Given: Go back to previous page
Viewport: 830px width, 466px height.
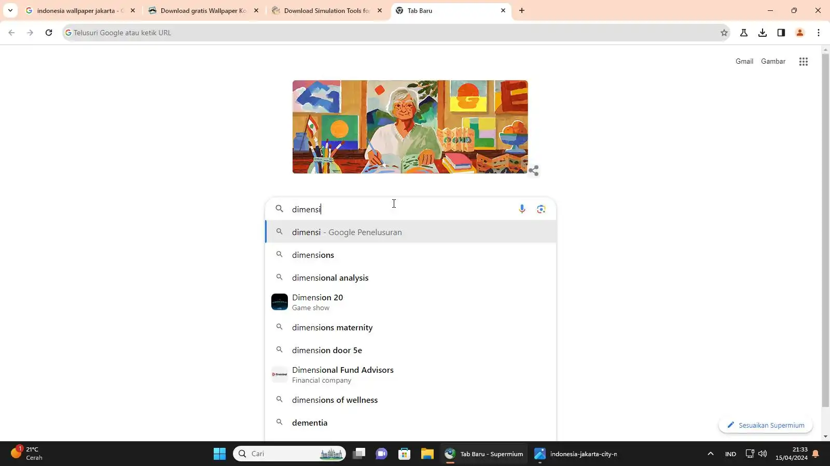Looking at the screenshot, I should pos(11,33).
